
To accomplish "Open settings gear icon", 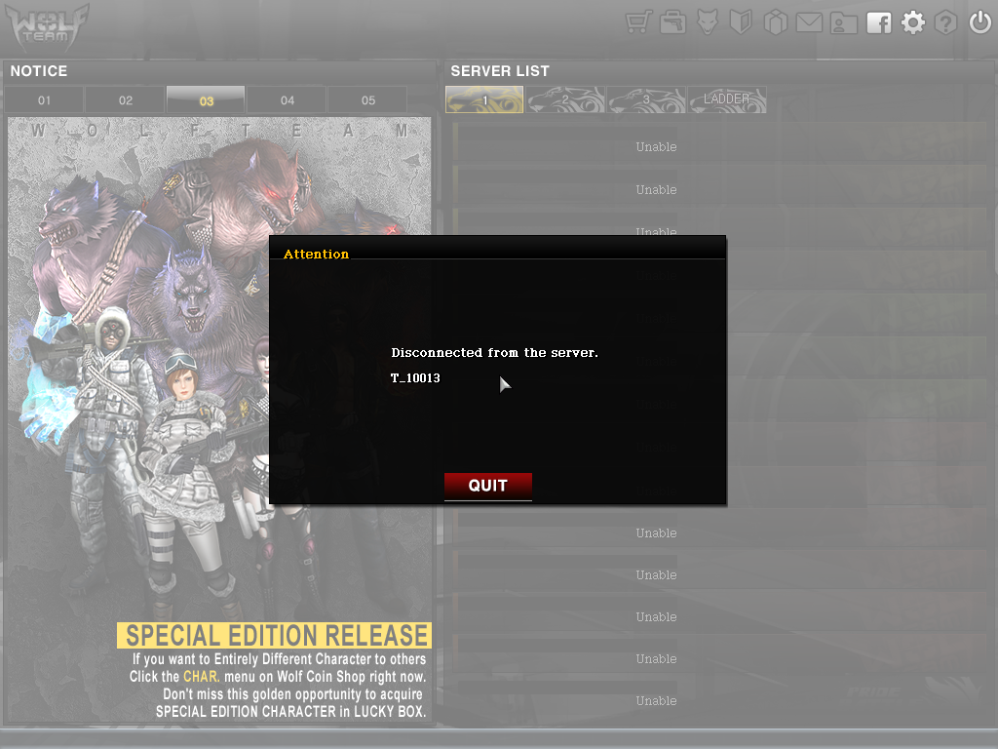I will click(912, 23).
